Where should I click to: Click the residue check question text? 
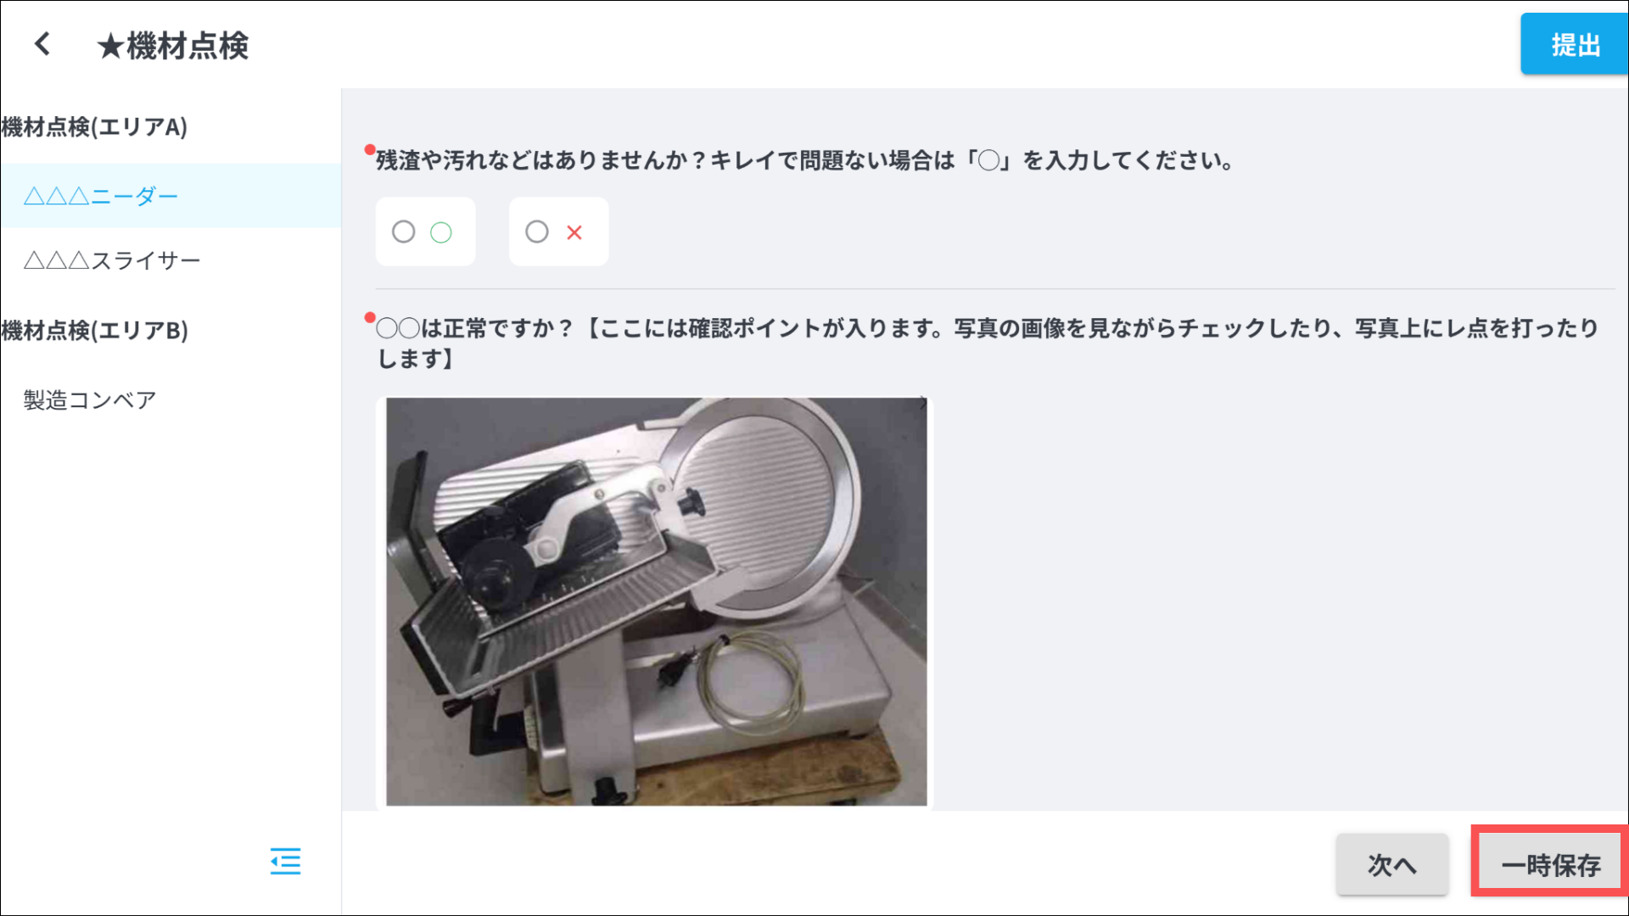point(805,160)
